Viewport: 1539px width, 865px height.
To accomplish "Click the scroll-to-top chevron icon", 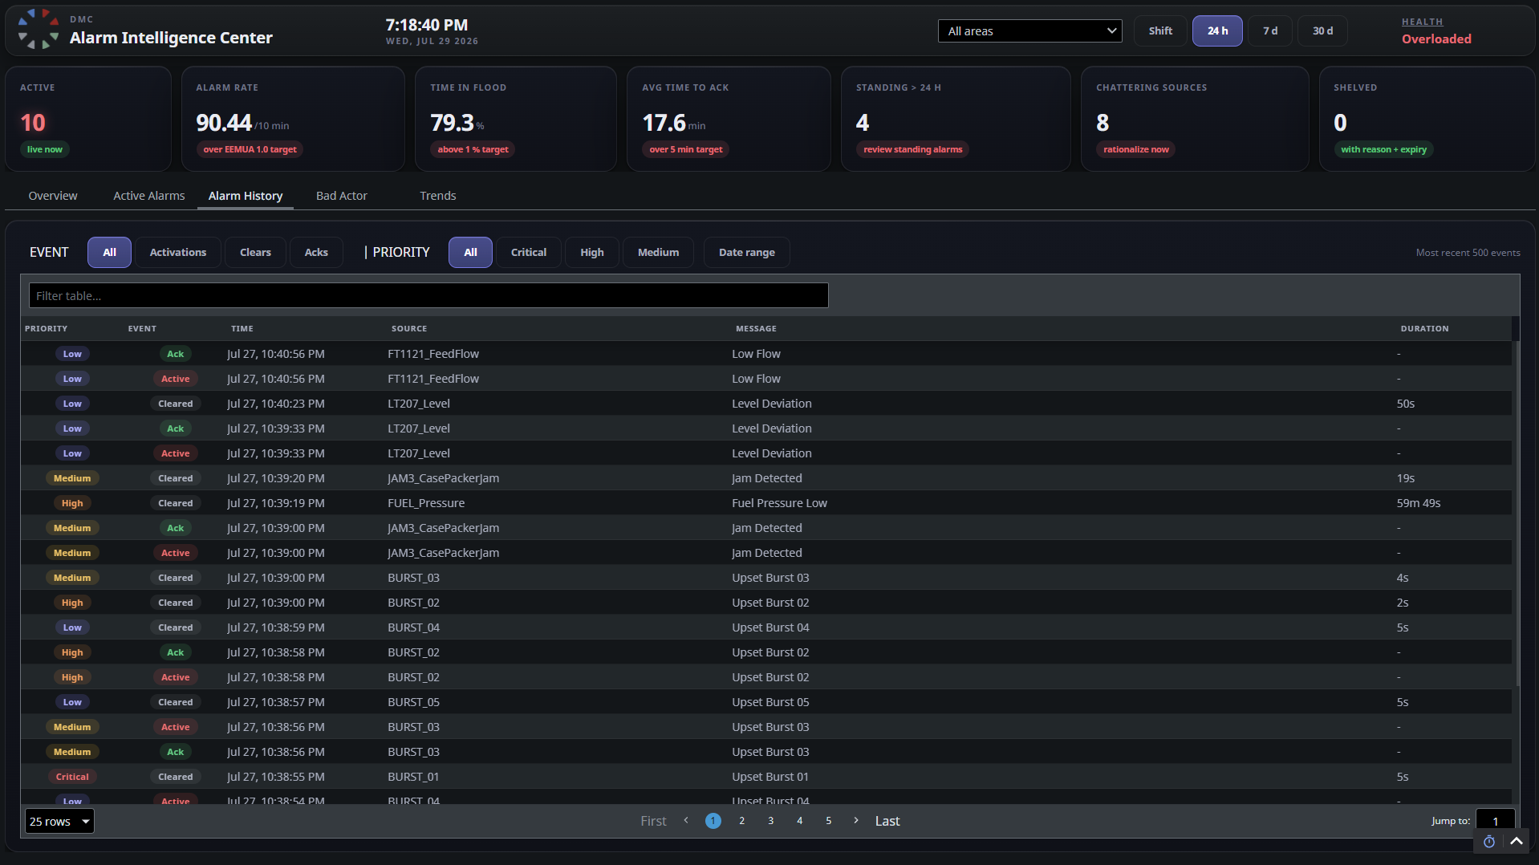I will (1517, 841).
